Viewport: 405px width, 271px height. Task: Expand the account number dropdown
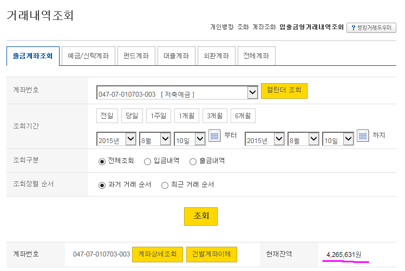point(252,93)
